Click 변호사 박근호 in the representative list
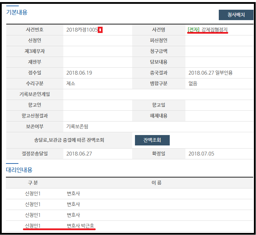 (80, 226)
